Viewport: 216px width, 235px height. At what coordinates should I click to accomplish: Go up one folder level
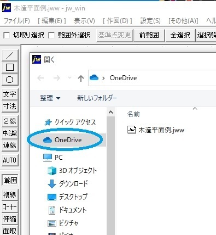point(81,79)
